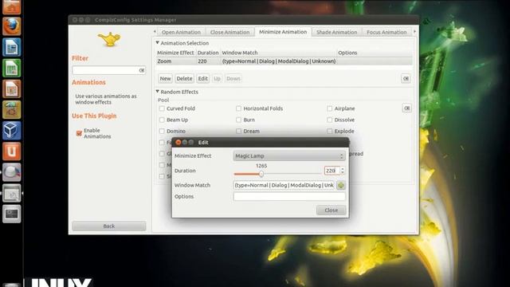Click the Options column header
This screenshot has width=510, height=287.
(x=374, y=53)
